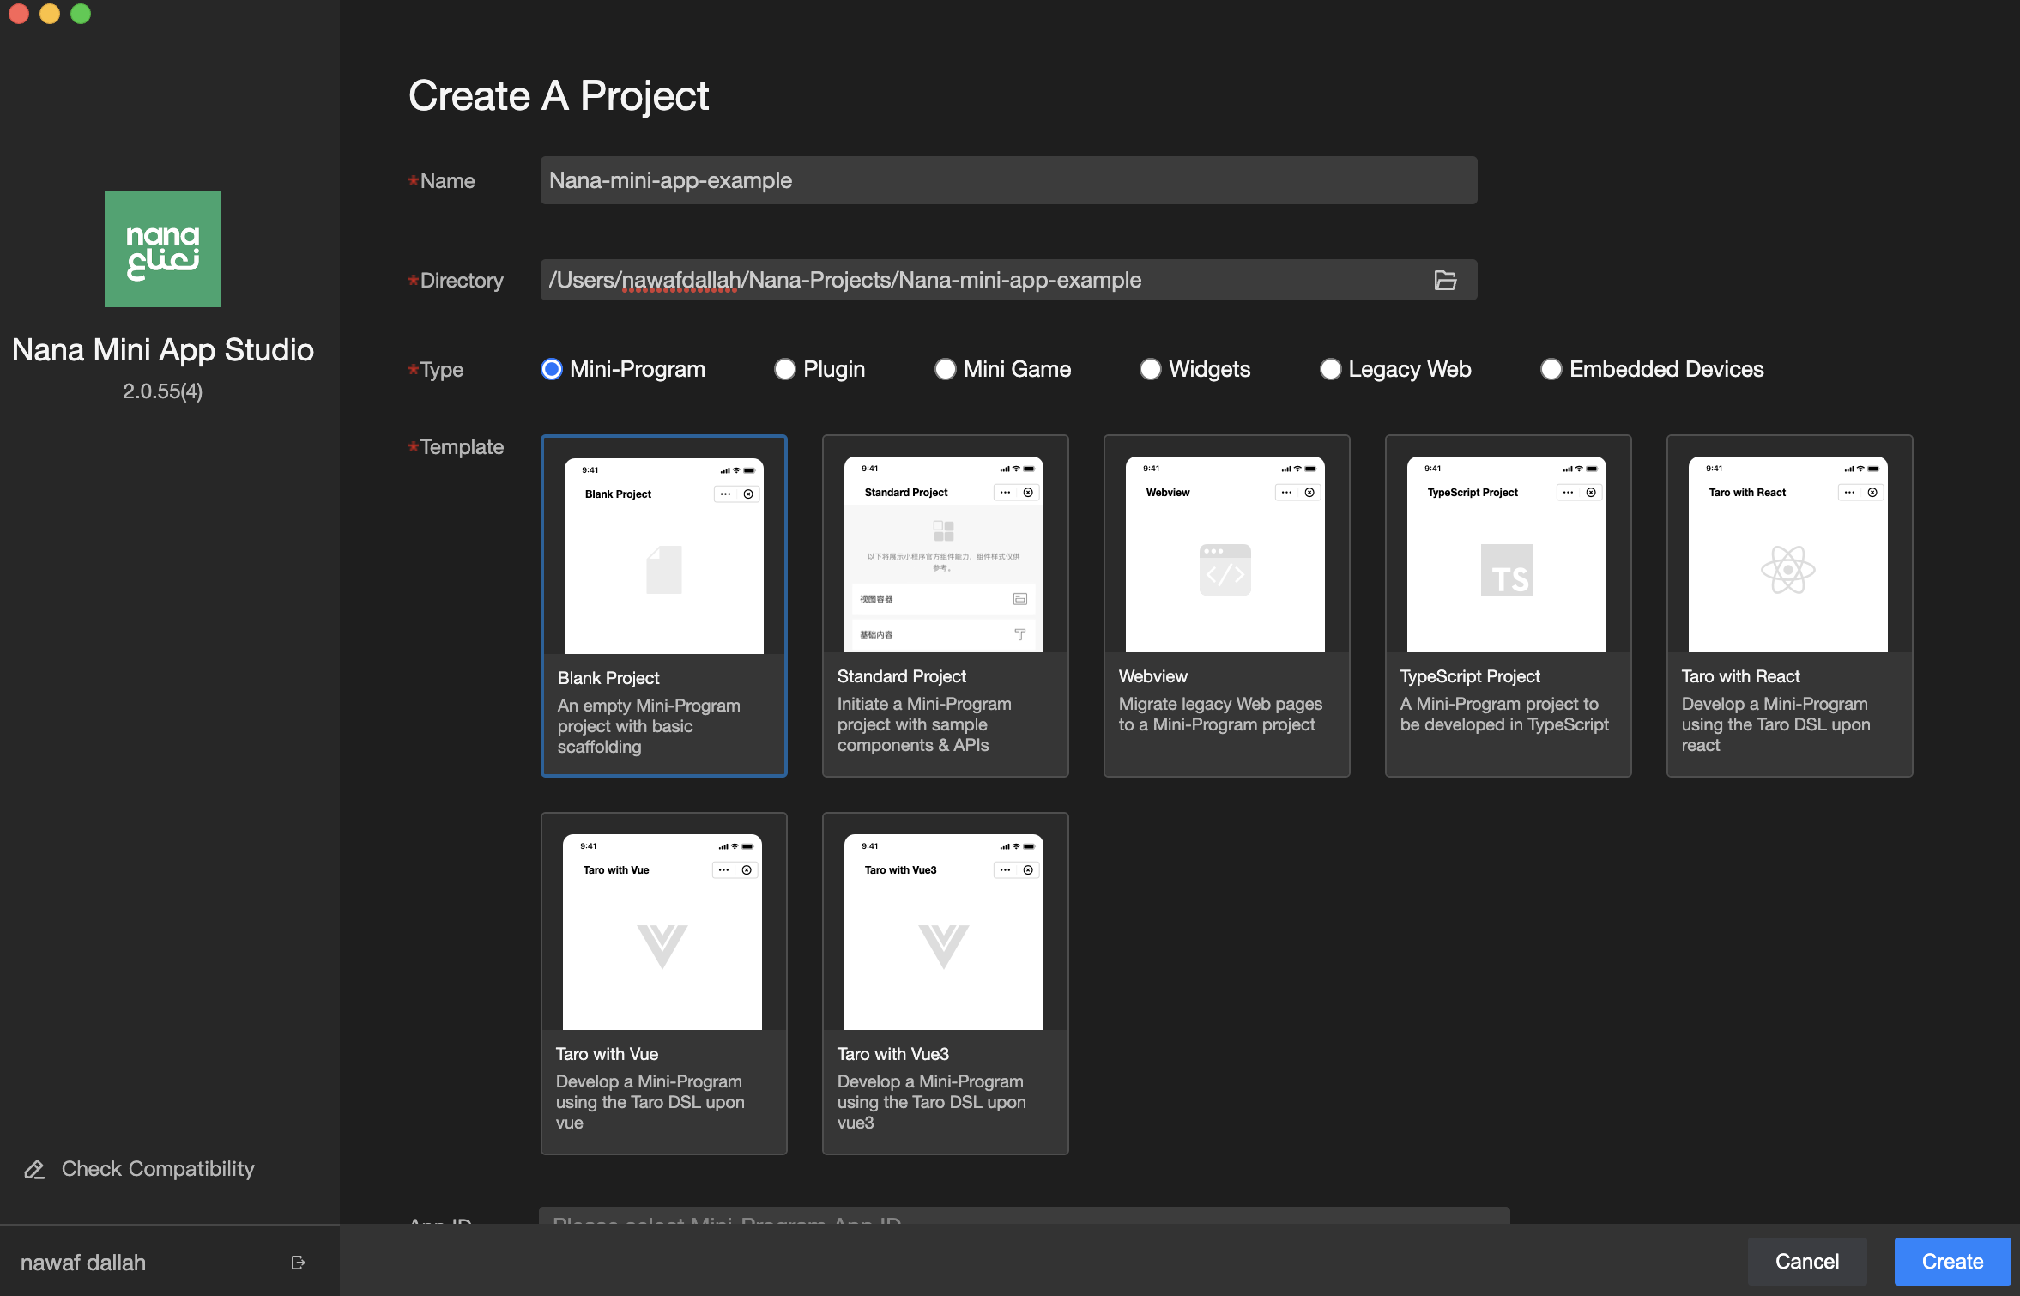The width and height of the screenshot is (2020, 1296).
Task: Click the Vue logo in Taro with Vue3 preview
Action: coord(944,946)
